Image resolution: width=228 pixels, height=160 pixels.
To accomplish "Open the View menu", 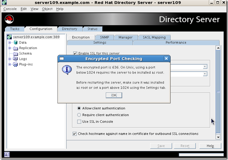I will [34, 9].
